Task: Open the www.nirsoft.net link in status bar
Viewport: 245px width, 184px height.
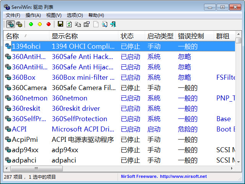Action: (183, 177)
